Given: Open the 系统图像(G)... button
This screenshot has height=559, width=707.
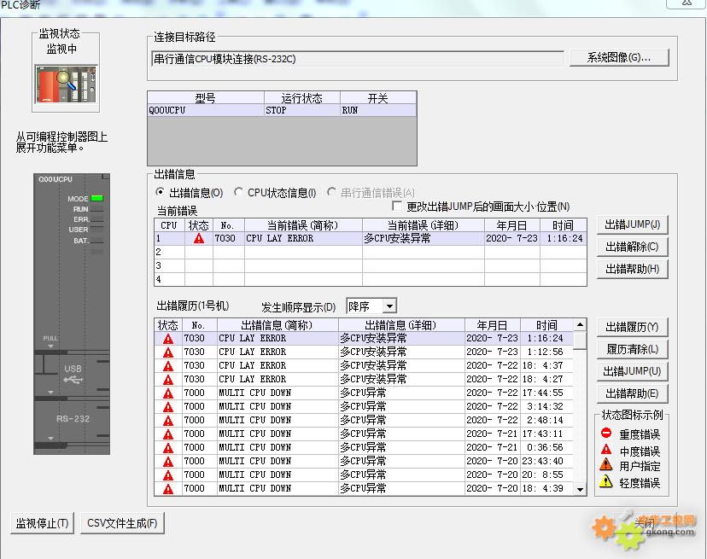Looking at the screenshot, I should pyautogui.click(x=619, y=58).
